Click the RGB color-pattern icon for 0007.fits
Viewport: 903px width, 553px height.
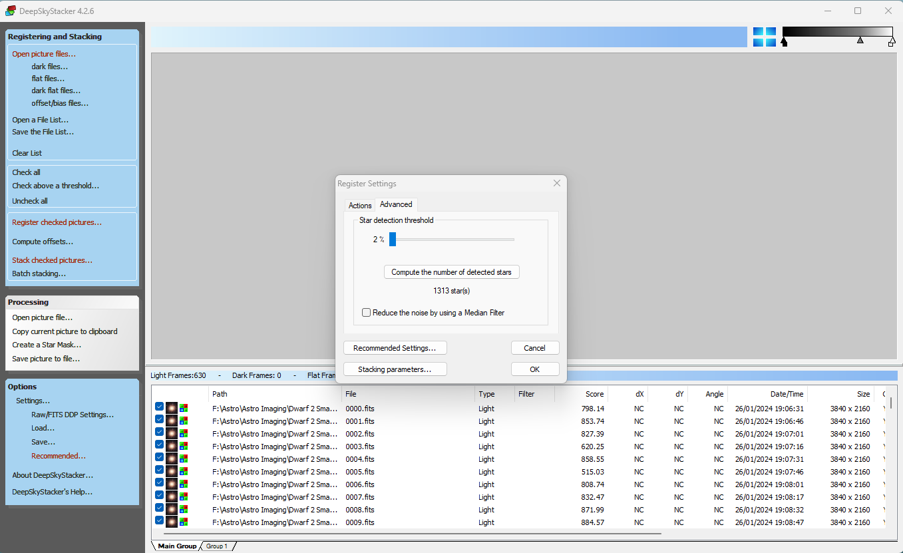tap(184, 496)
